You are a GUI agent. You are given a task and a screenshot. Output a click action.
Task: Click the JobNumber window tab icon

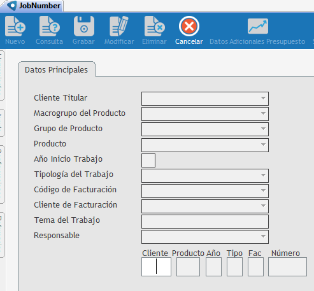click(11, 6)
